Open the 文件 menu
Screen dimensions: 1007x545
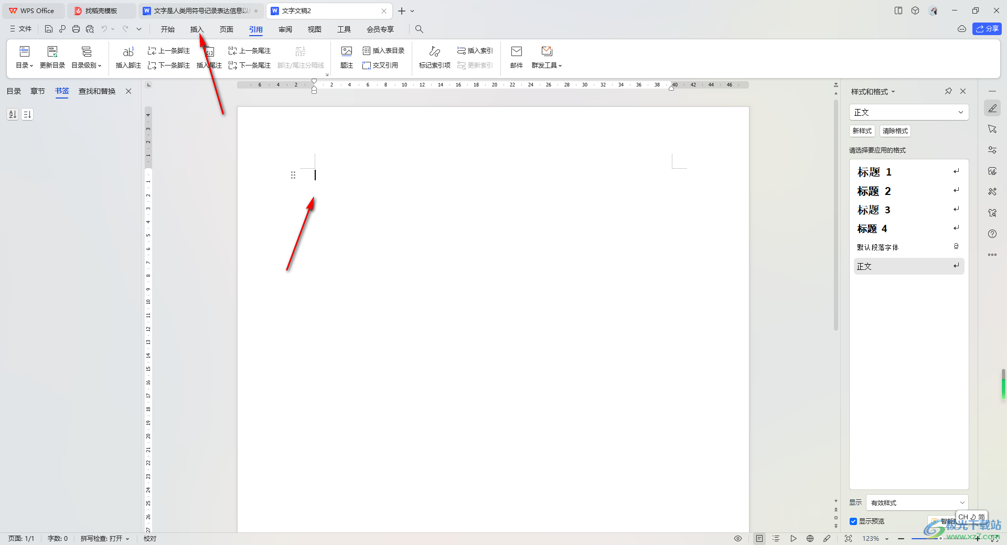20,29
